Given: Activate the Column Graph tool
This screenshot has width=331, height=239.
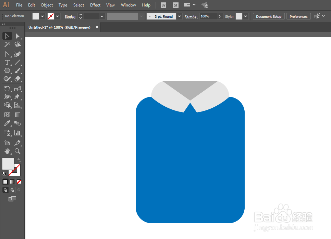Looking at the screenshot, I should point(17,133).
